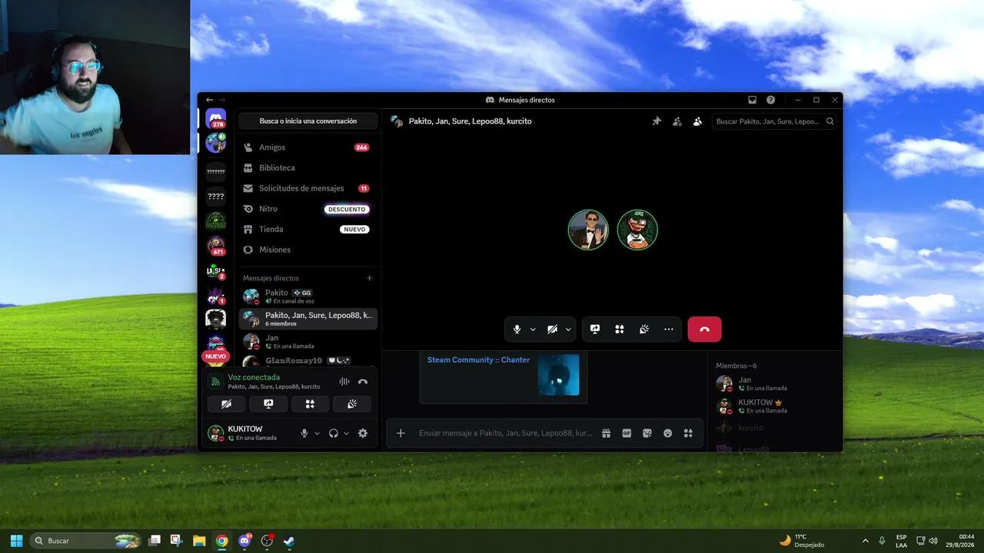Toggle the member list icon in header
984x553 pixels.
coord(697,121)
